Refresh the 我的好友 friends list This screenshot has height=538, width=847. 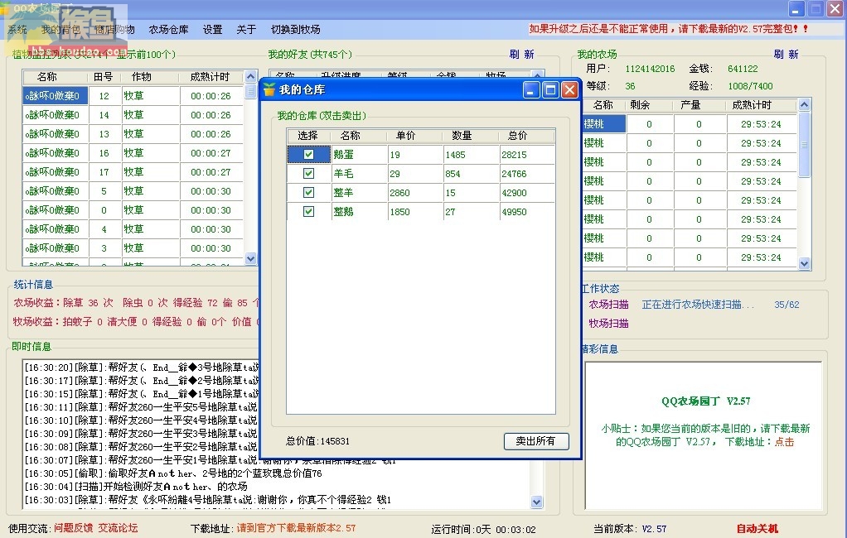pyautogui.click(x=521, y=54)
